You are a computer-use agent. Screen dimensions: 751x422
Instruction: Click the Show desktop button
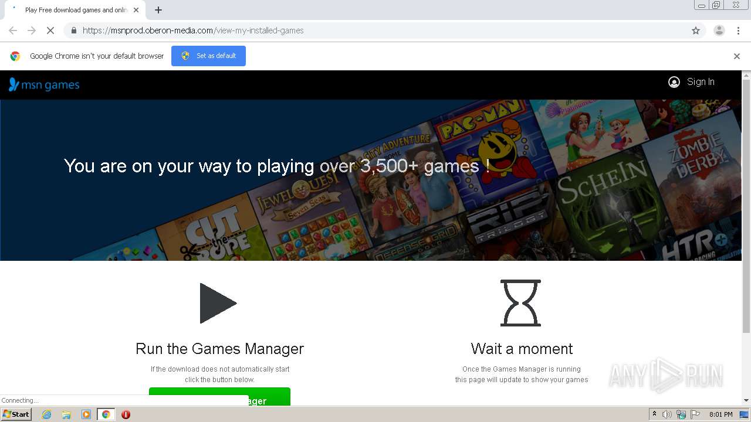click(x=745, y=414)
